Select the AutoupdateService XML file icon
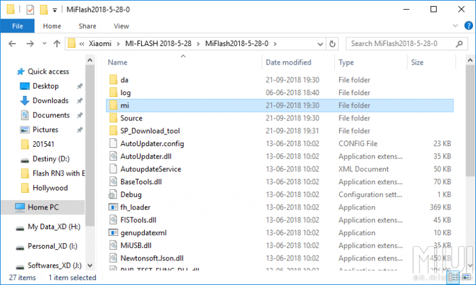Screen dimensions: 476x285 coord(113,169)
